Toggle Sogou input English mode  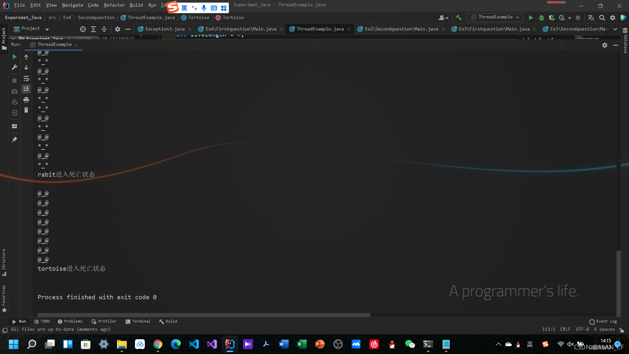184,8
